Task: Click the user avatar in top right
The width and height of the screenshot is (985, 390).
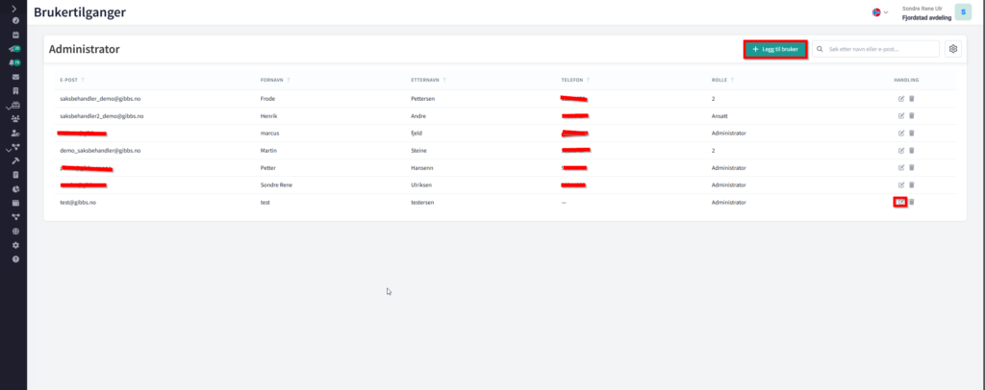Action: (962, 12)
